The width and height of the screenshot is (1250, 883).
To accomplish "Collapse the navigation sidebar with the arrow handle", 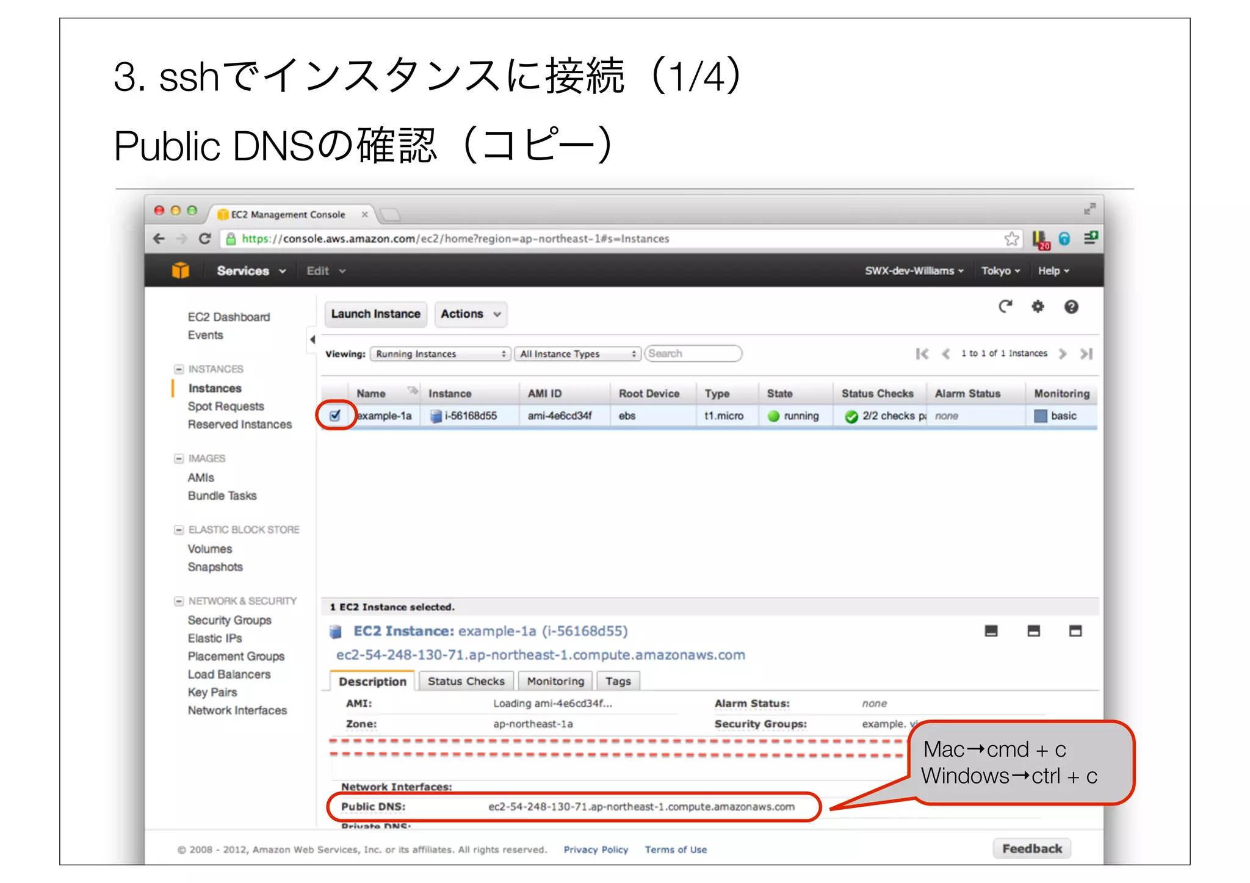I will pyautogui.click(x=312, y=340).
